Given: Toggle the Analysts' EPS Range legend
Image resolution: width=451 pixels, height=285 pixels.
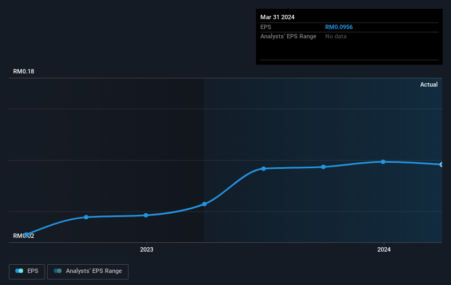Looking at the screenshot, I should (x=88, y=271).
